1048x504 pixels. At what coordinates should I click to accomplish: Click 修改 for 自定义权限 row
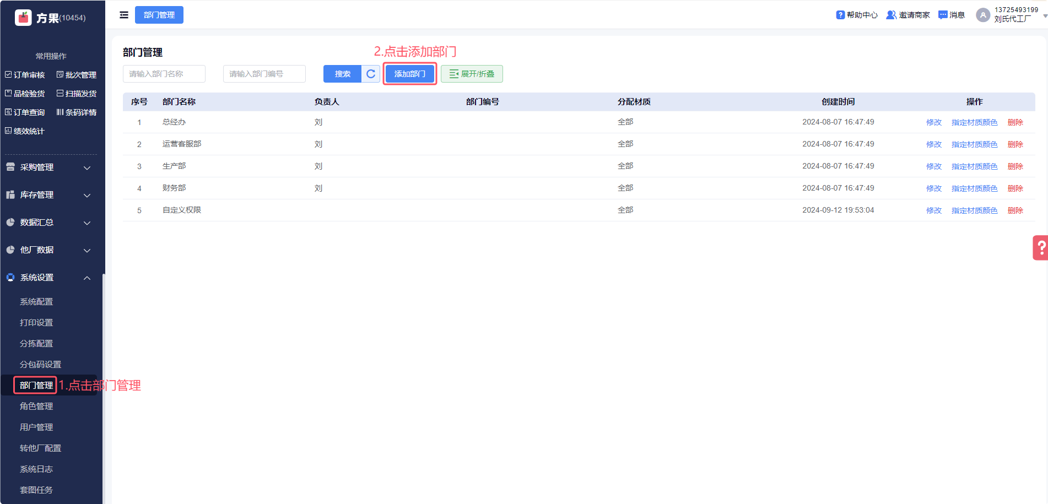(x=934, y=210)
